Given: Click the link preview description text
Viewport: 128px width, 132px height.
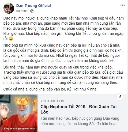Looking at the screenshot, I should coord(81,121).
